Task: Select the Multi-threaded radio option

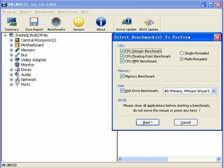Action: [181, 59]
